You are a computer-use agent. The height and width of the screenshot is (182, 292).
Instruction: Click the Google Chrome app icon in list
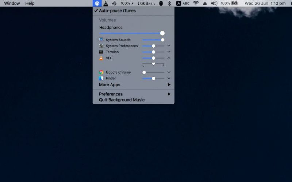coord(101,72)
